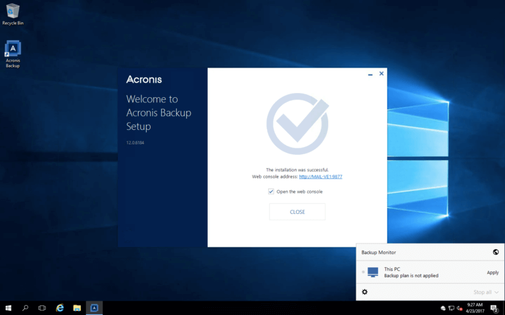Screen dimensions: 505x315
Task: Open Backup Monitor settings gear
Action: coord(364,292)
